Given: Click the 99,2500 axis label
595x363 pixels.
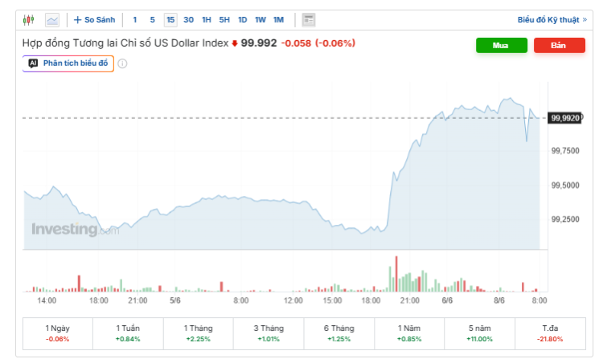Looking at the screenshot, I should tap(565, 219).
